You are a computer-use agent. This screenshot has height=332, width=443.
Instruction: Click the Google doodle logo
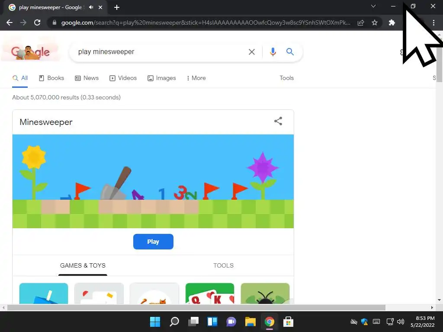pos(31,52)
